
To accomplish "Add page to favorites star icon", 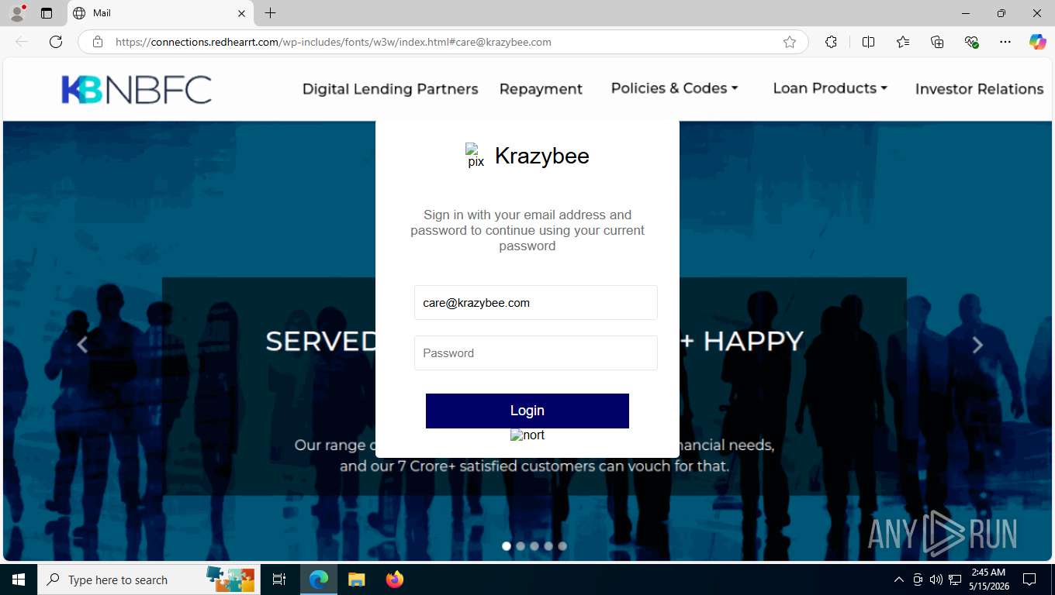I will (790, 42).
